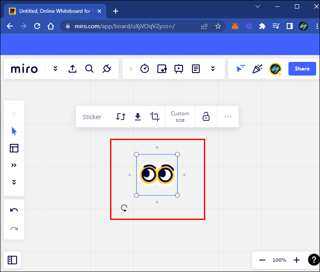Open the sticker's more options menu
This screenshot has width=320, height=272.
[x=228, y=117]
